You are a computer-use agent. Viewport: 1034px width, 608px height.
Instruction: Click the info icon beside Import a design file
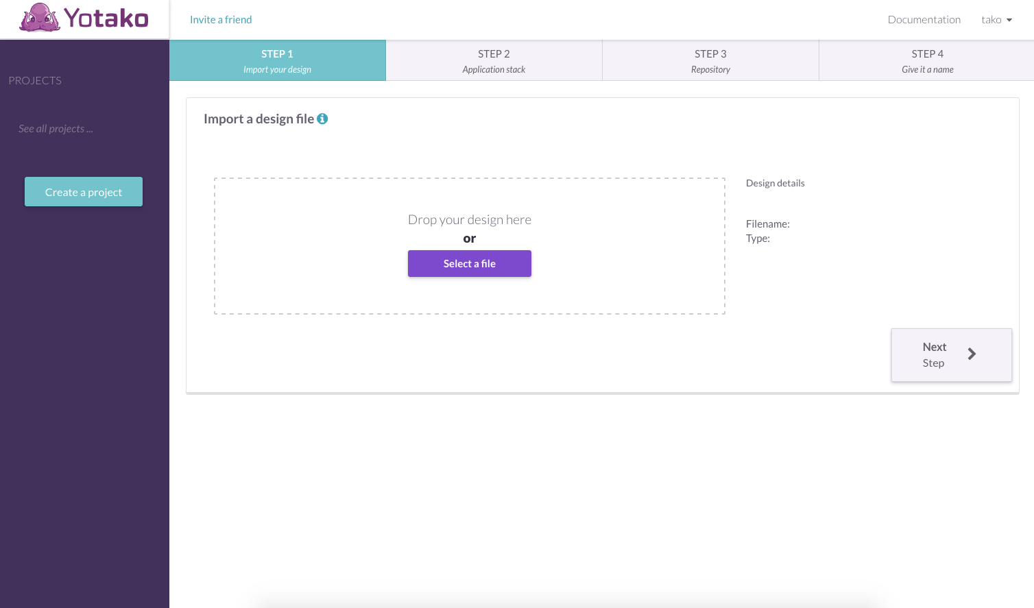tap(322, 119)
